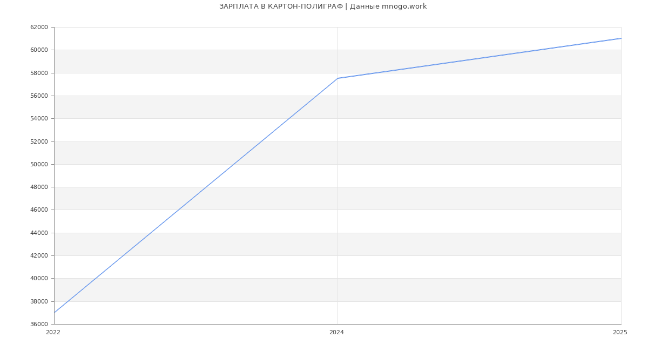648x351 pixels.
Task: Click the 44000 y-axis label
Action: 39,233
